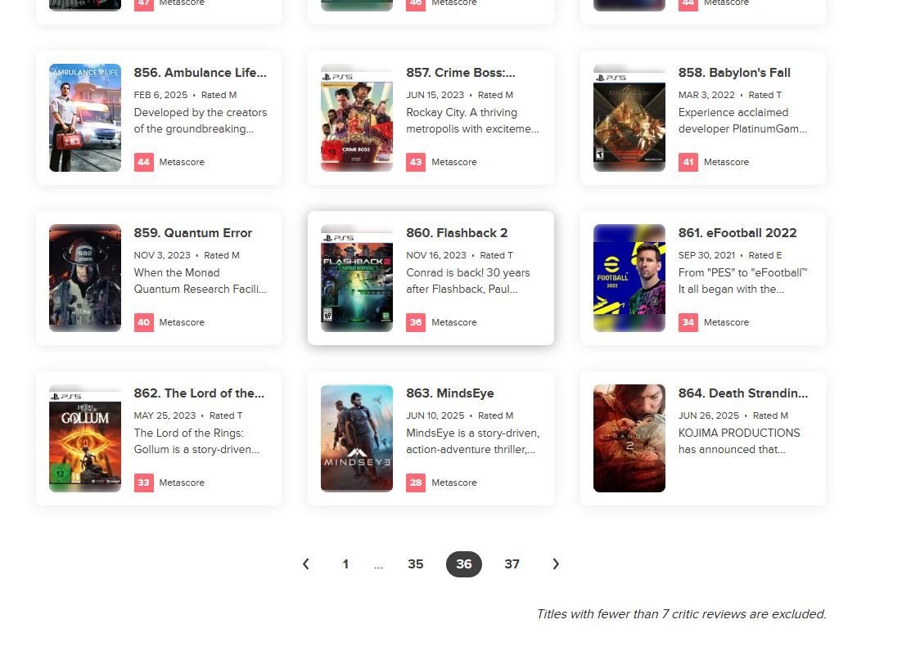Viewport: 920px width, 660px height.
Task: Click the SEP 30, 2021 release date
Action: click(706, 255)
